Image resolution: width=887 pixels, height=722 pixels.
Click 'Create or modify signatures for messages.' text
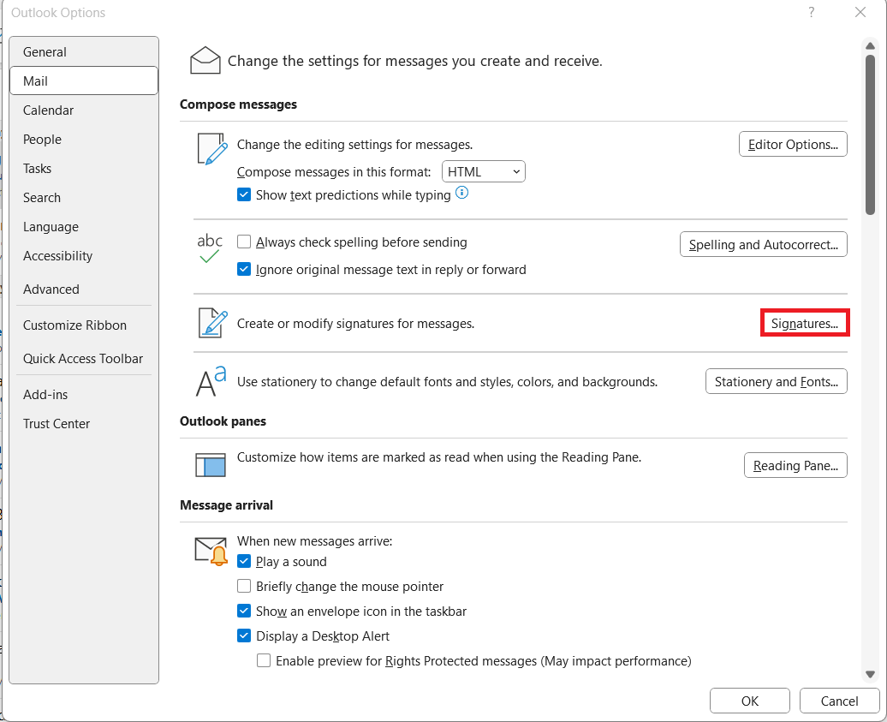click(355, 324)
